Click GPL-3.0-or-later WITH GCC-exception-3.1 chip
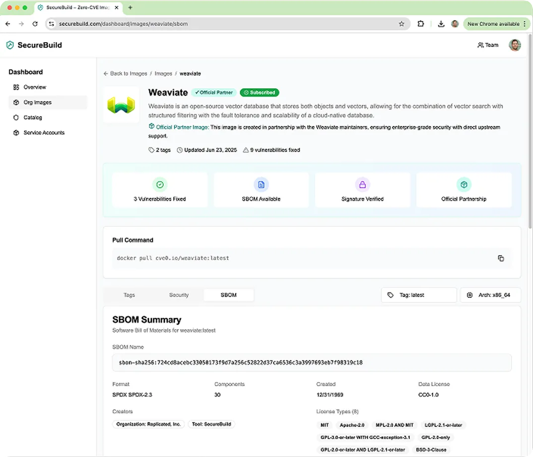Image resolution: width=533 pixels, height=457 pixels. click(x=365, y=437)
